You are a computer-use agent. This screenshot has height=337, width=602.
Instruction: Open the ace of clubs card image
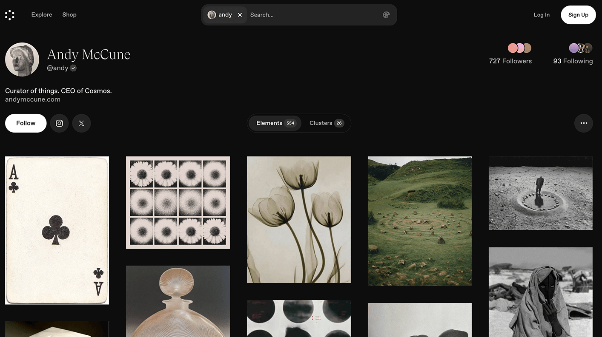[57, 230]
